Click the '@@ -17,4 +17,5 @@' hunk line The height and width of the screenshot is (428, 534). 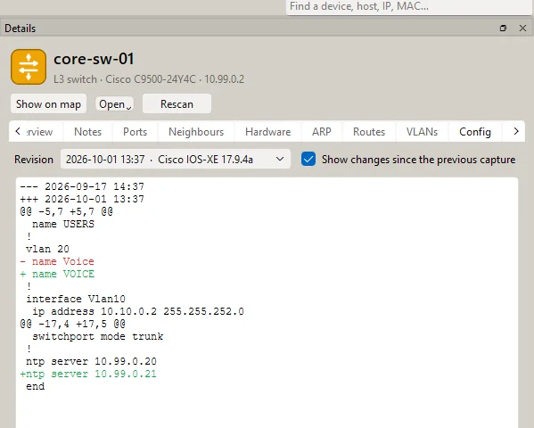[72, 324]
